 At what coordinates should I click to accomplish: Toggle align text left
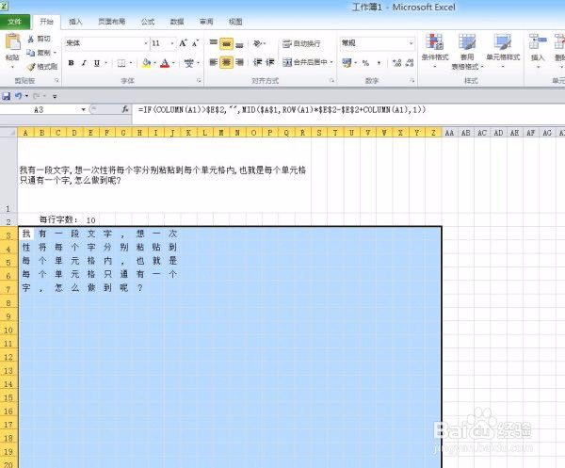(214, 62)
